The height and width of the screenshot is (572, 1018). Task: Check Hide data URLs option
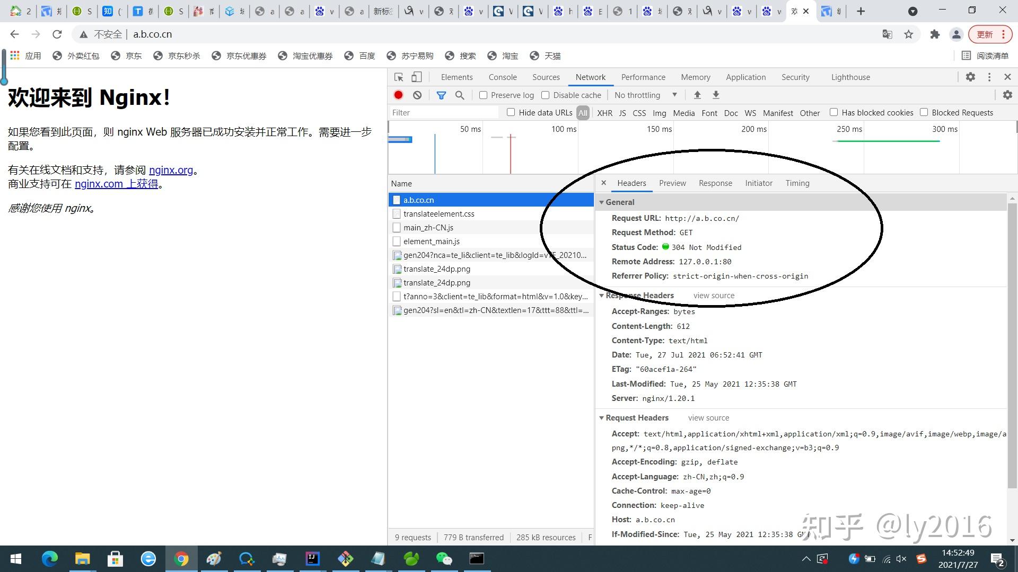(x=511, y=112)
